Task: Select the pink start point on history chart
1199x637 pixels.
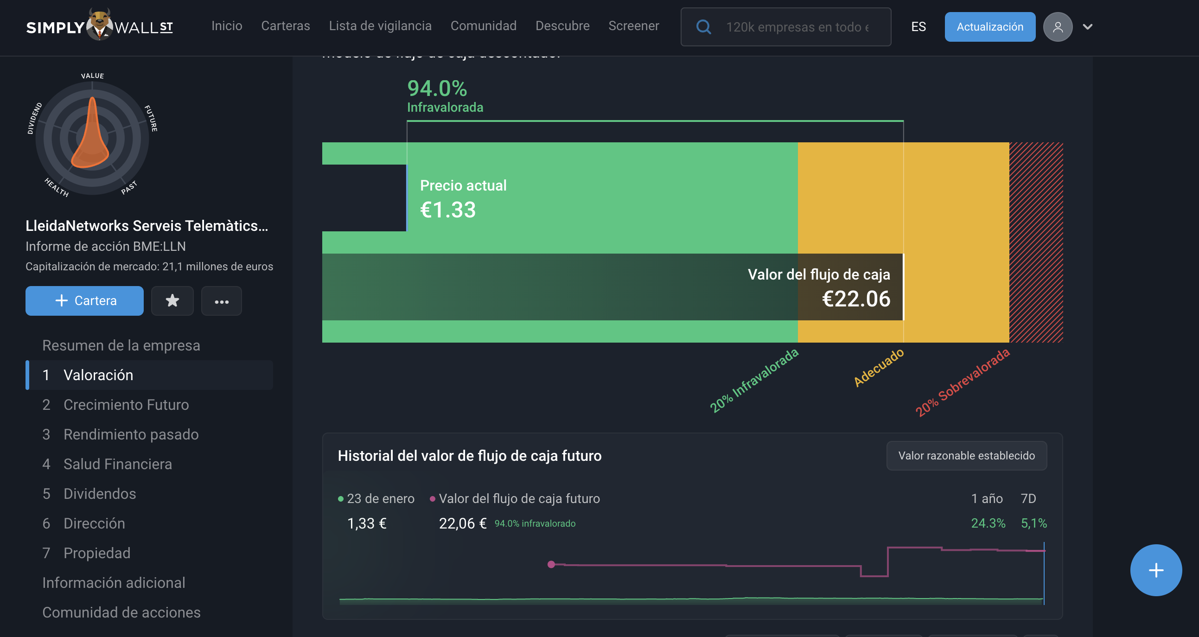Action: 551,564
